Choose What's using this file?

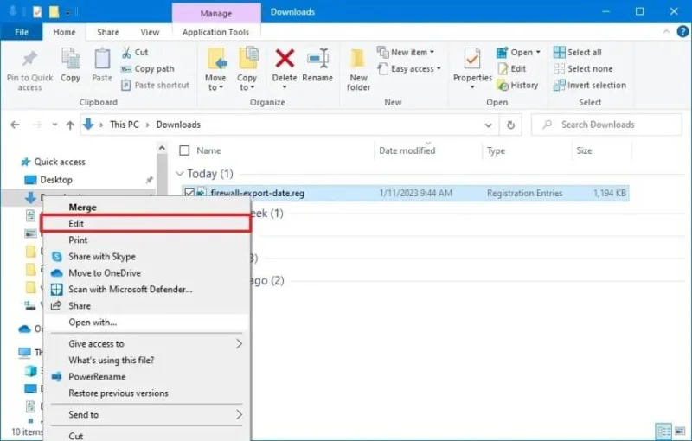point(146,361)
